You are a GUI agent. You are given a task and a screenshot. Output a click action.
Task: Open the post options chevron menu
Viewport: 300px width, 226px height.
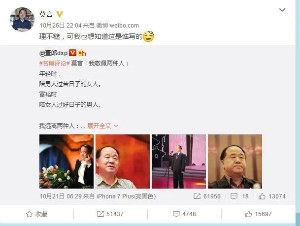click(x=282, y=10)
